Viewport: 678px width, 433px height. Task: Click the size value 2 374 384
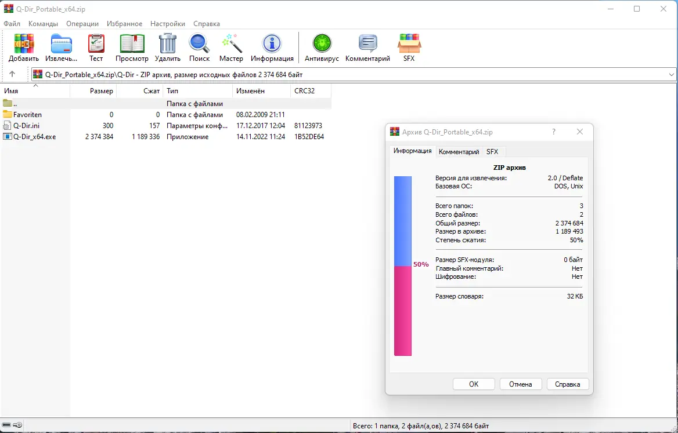tap(99, 136)
